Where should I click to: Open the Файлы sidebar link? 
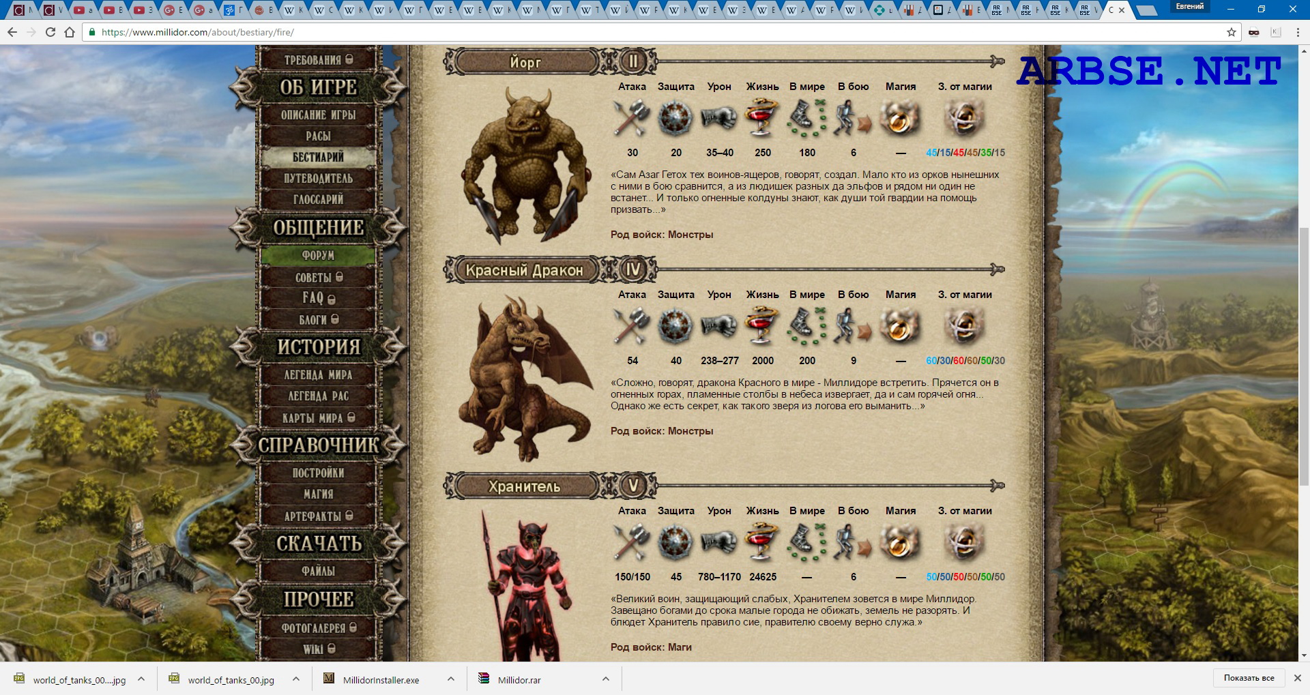point(318,571)
